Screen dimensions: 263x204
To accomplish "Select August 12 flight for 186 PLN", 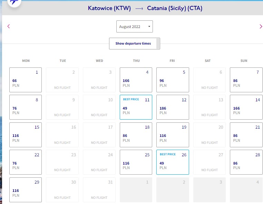I will click(173, 107).
